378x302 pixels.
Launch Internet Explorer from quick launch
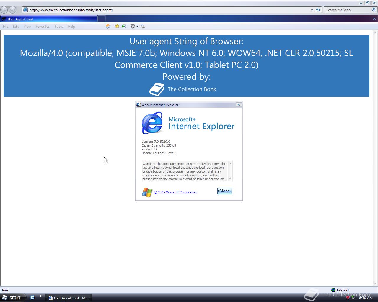pyautogui.click(x=32, y=298)
